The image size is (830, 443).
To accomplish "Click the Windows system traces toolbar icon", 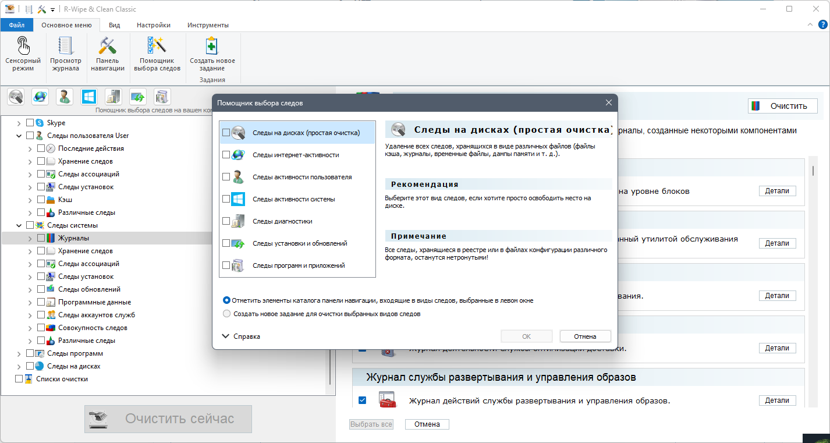I will click(x=88, y=97).
